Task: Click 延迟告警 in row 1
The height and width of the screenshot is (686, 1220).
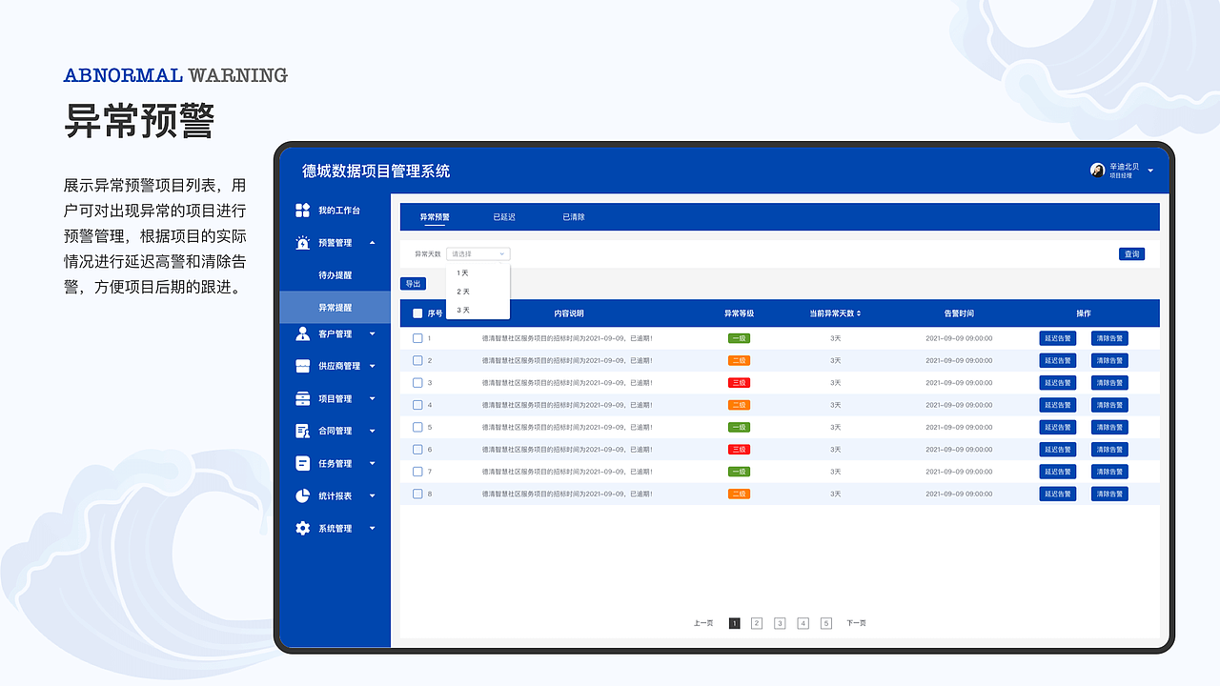Action: click(x=1057, y=338)
